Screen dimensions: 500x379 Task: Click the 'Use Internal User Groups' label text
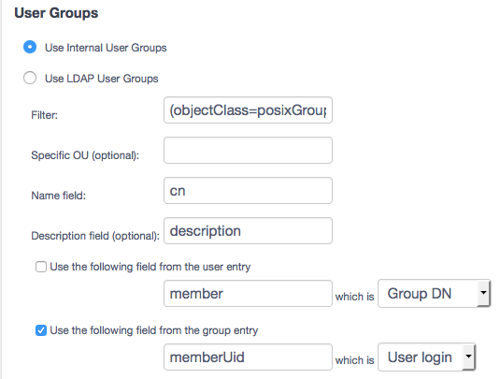click(106, 48)
